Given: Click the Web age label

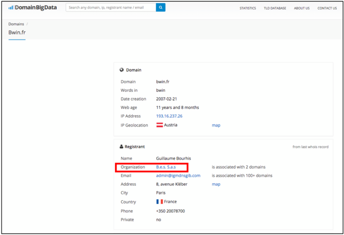Looking at the screenshot, I should pos(129,107).
